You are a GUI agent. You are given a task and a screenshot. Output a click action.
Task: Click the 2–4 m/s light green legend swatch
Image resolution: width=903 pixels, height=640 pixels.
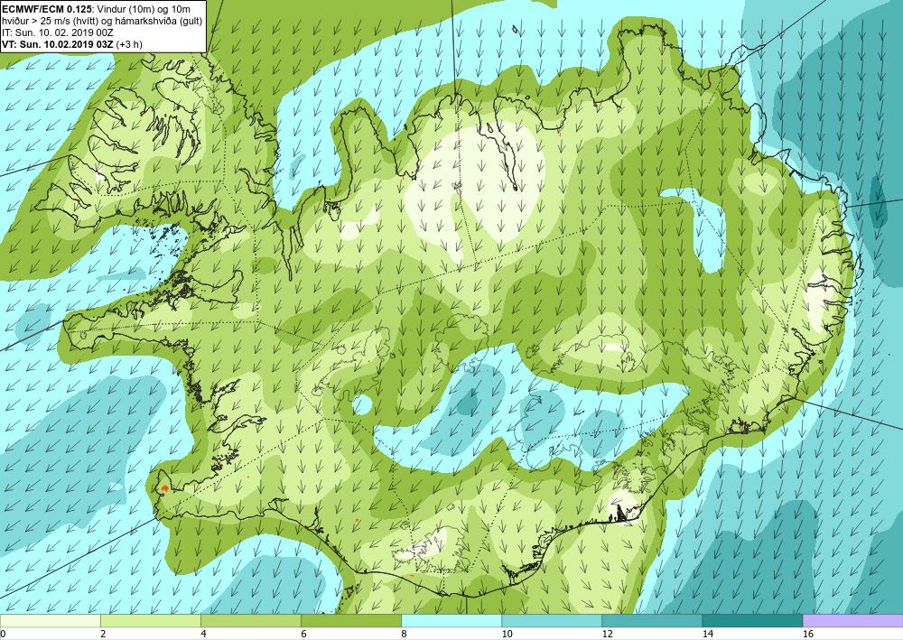coord(150,621)
